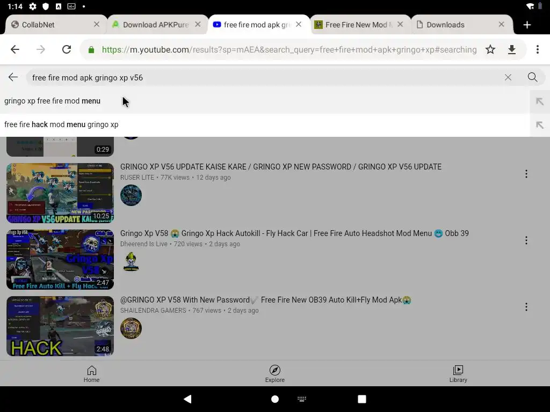Submit search with the magnifier icon
Viewport: 550px width, 412px height.
[x=532, y=77]
